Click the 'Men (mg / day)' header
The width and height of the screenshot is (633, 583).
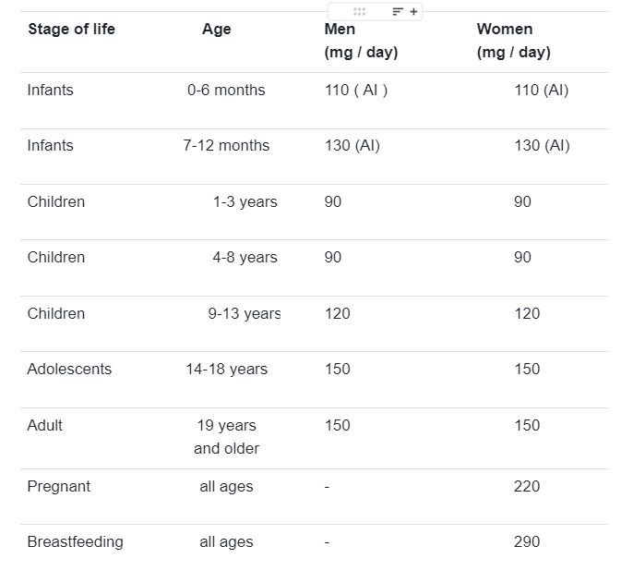(x=362, y=41)
